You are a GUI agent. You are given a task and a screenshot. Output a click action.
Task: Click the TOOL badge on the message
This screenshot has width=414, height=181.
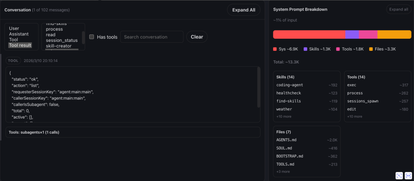13,61
